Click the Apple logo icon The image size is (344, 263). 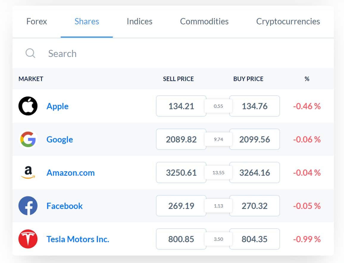[28, 106]
